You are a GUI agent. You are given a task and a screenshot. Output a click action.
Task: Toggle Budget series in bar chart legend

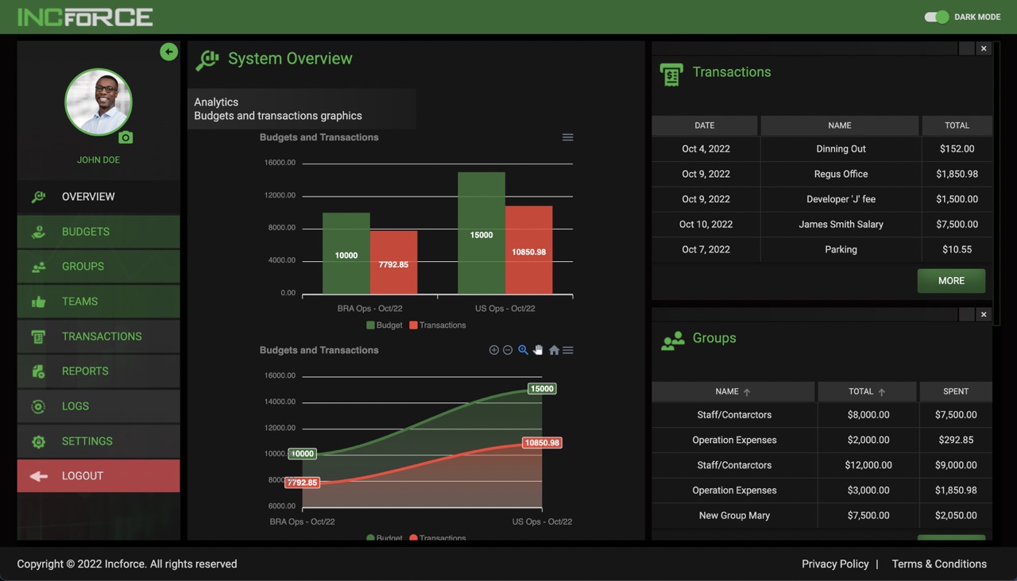(385, 325)
